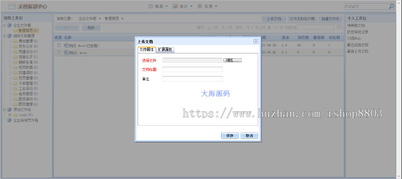Viewport: 402px width, 179px height.
Task: Click the 文件夹打包下载 button
Action: pos(302,19)
